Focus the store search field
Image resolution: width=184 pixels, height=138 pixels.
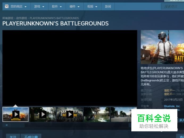172,7
